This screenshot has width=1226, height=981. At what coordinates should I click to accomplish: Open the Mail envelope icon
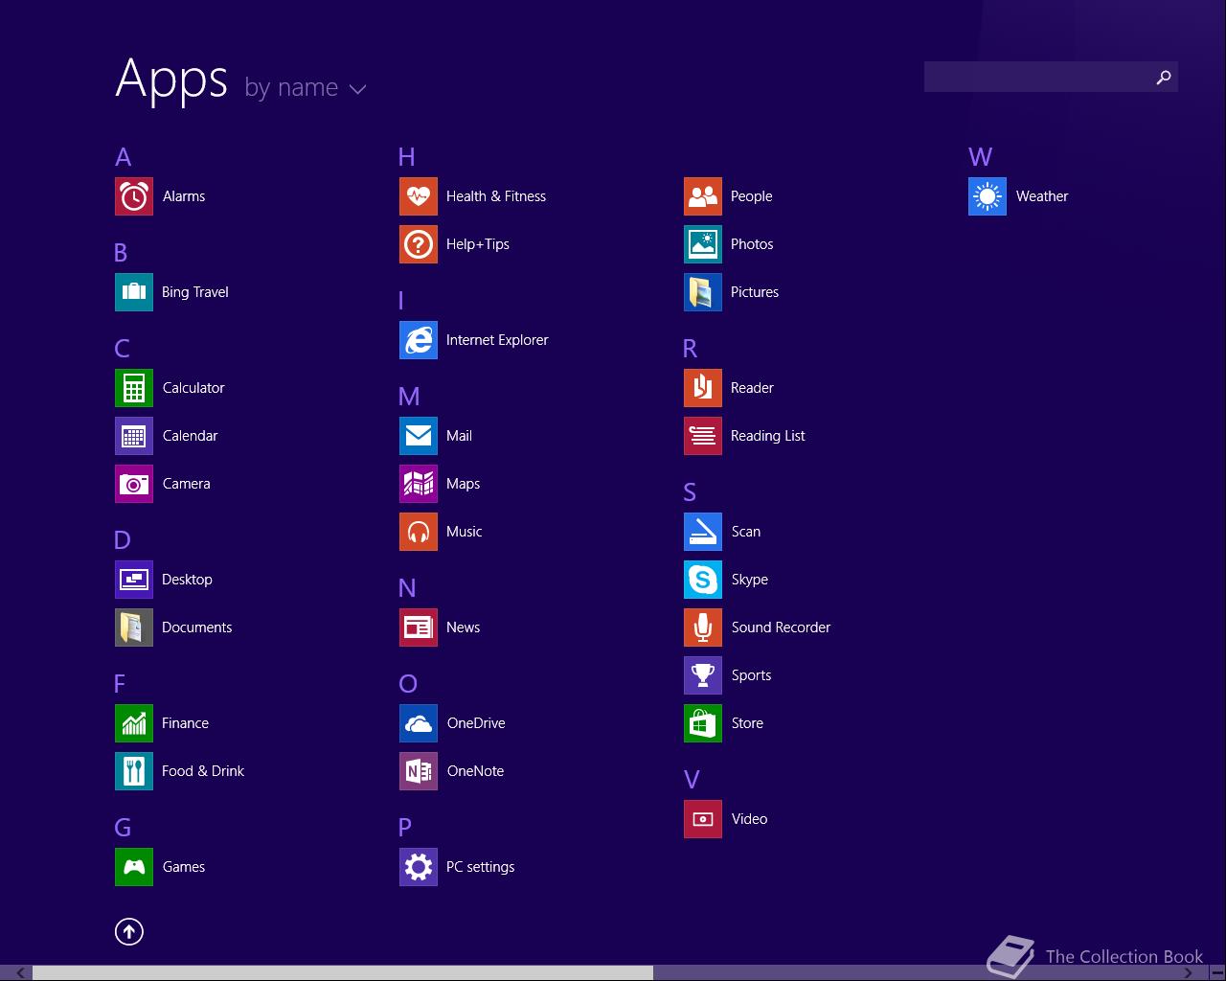(x=419, y=436)
